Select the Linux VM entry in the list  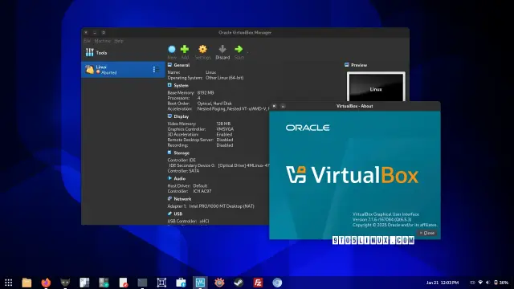point(123,70)
